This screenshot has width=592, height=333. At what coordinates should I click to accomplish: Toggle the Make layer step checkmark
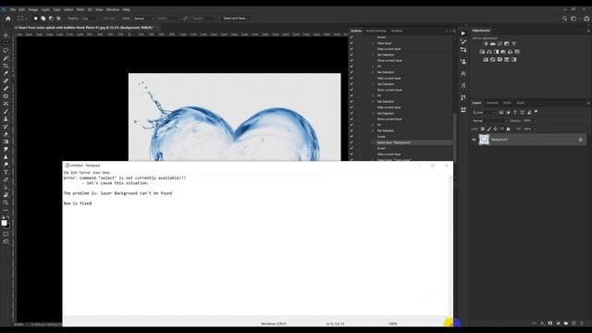pos(351,43)
